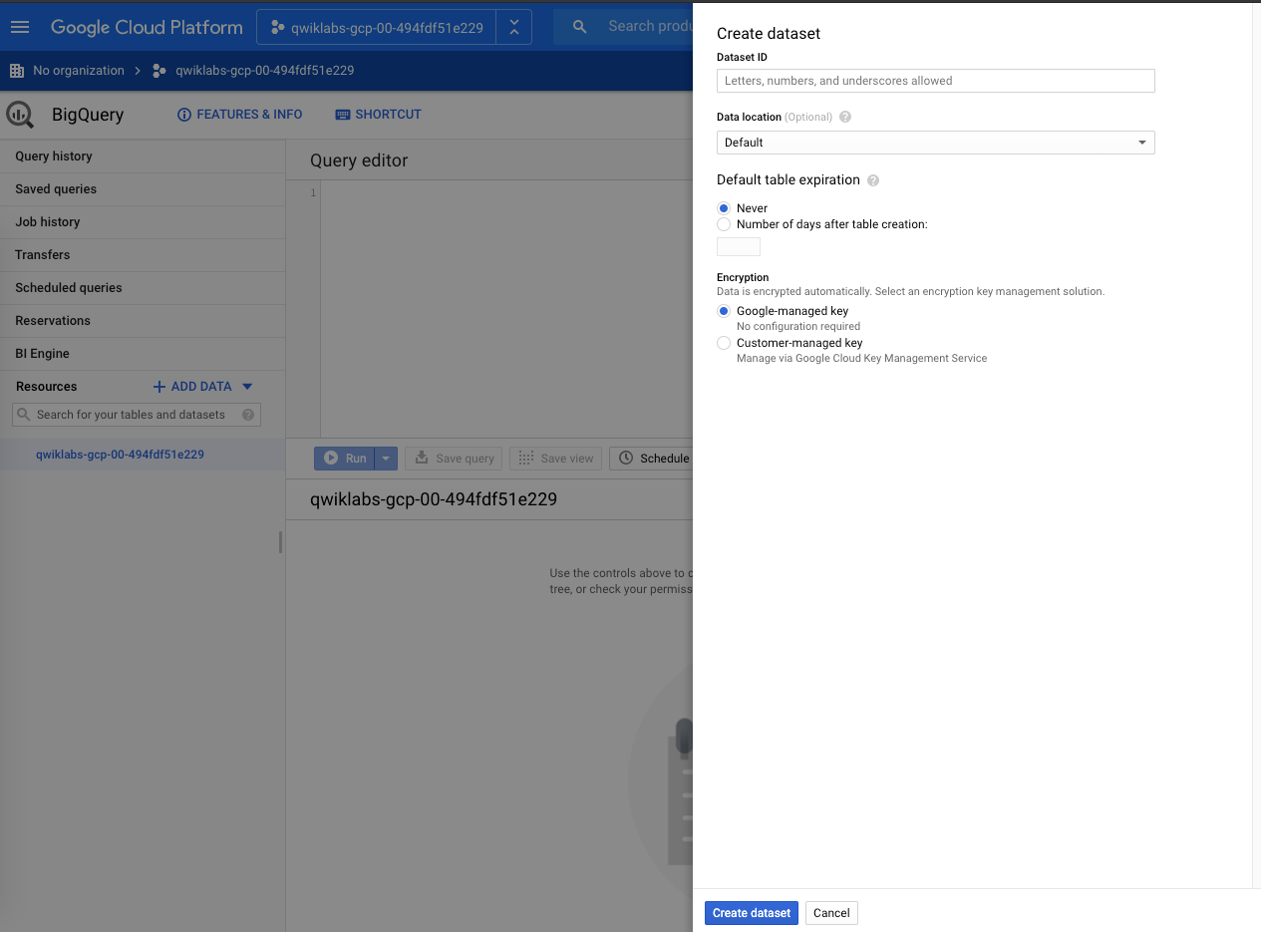This screenshot has width=1261, height=932.
Task: Select qwiklabs-gcp-00-494fdf51e229 in Resources tree
Action: (120, 455)
